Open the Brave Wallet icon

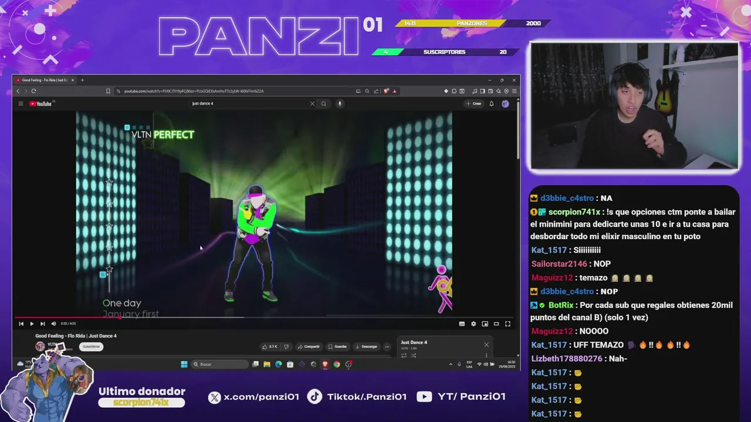(490, 91)
